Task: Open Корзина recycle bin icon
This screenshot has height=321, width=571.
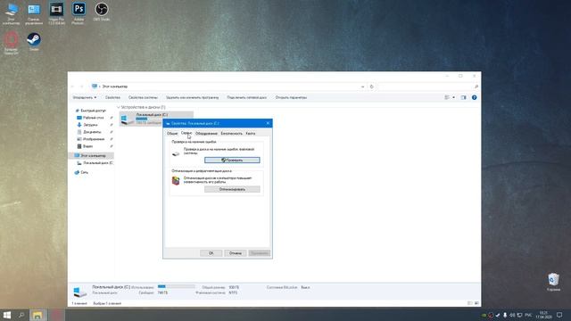Action: coord(553,282)
